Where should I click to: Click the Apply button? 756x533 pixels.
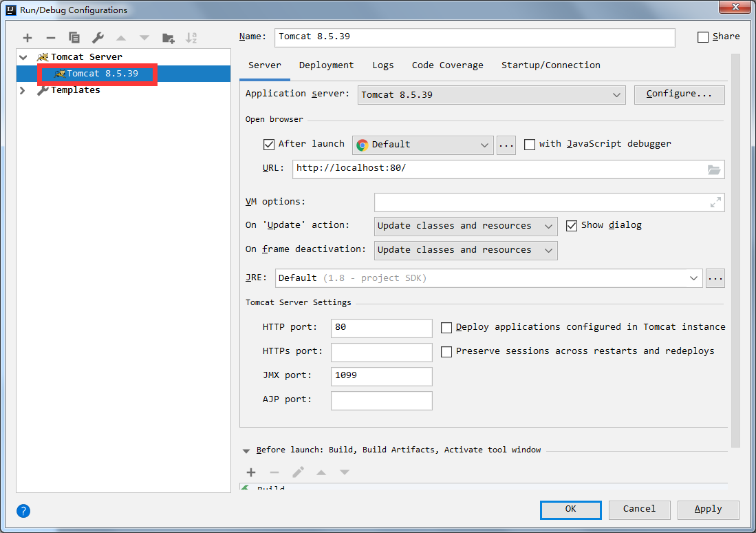[x=709, y=510]
